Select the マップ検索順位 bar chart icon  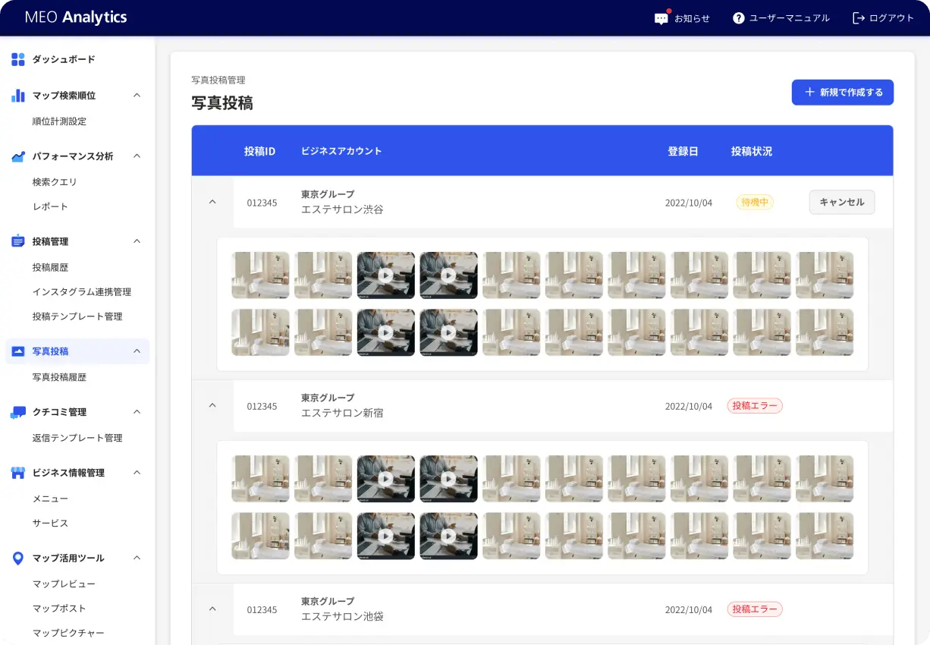(16, 95)
